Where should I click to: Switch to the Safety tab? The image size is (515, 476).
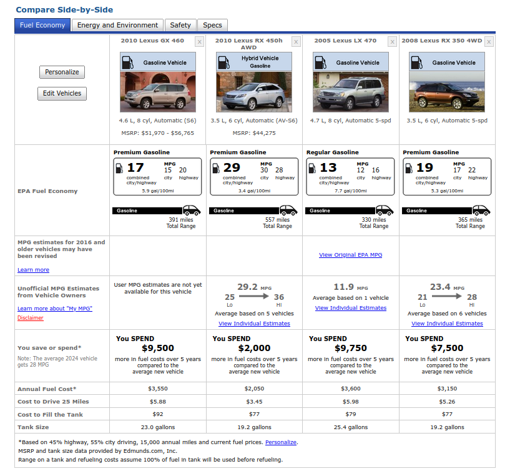pos(180,26)
